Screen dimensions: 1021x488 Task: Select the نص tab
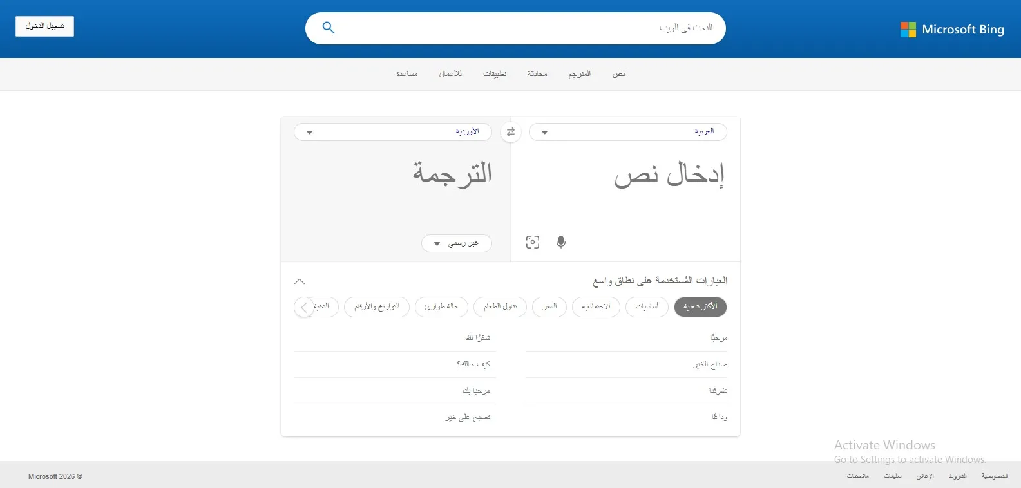coord(618,74)
